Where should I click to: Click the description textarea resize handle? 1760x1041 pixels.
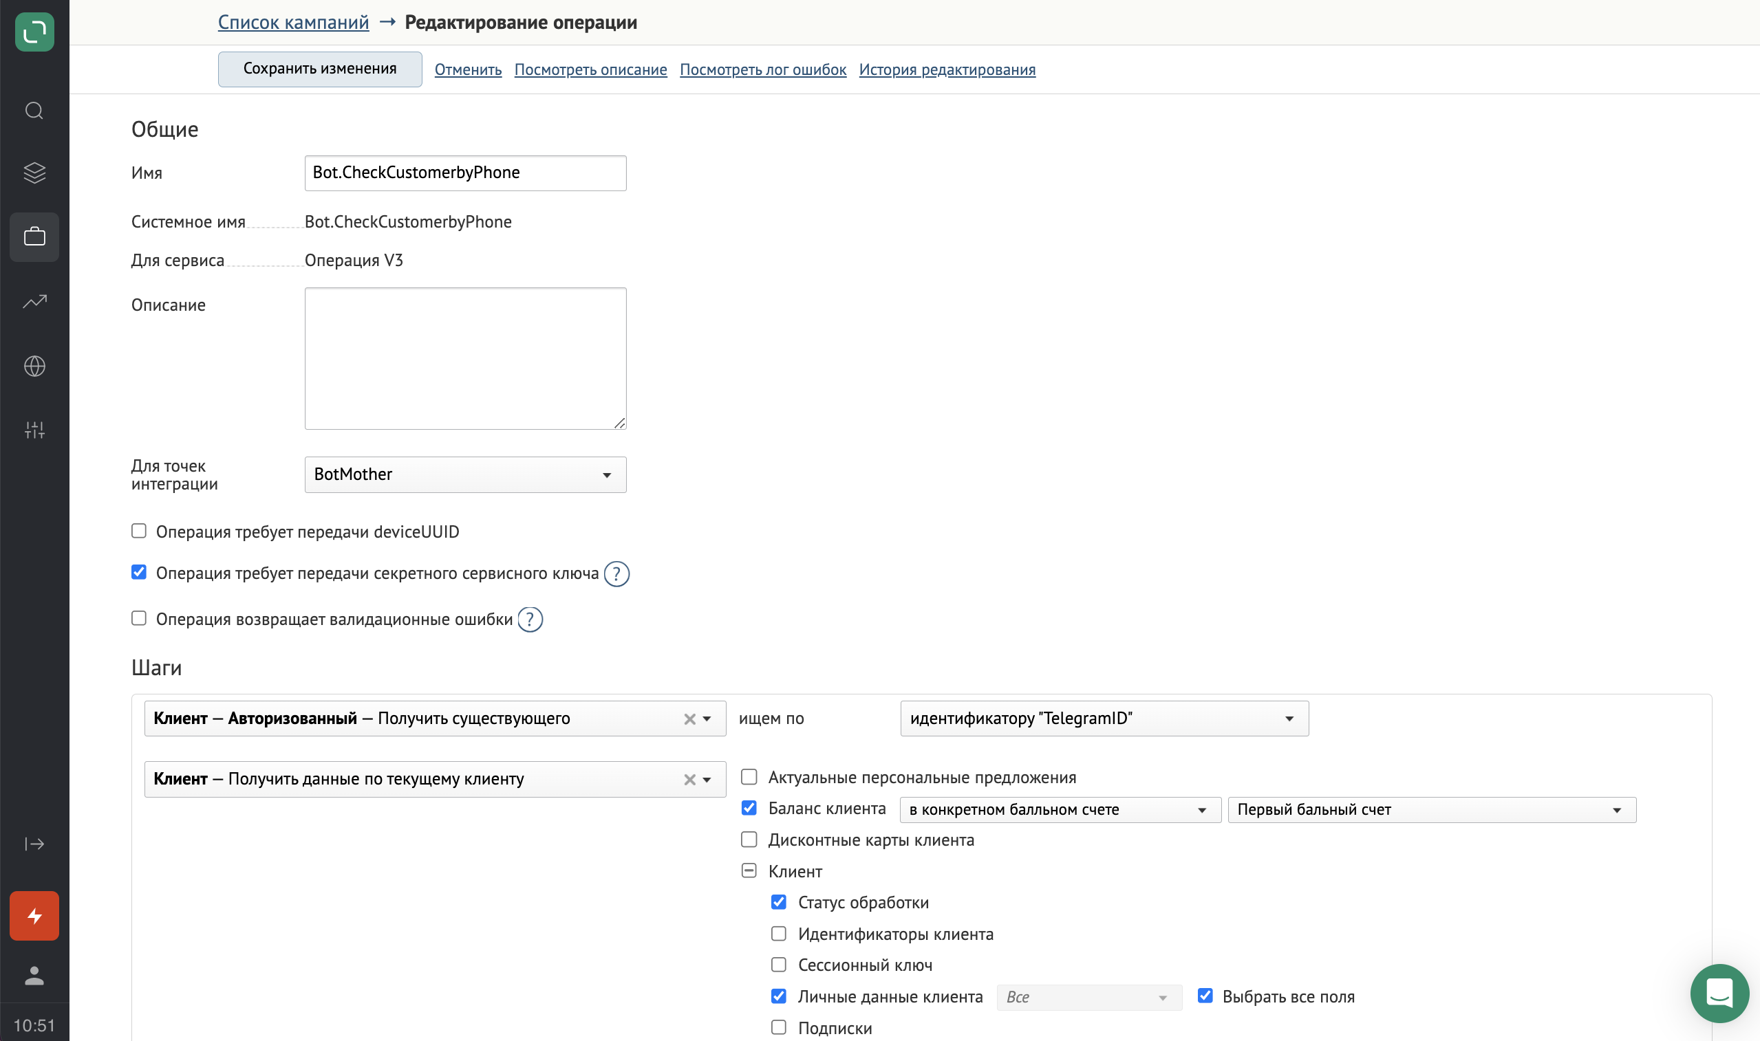pos(620,423)
